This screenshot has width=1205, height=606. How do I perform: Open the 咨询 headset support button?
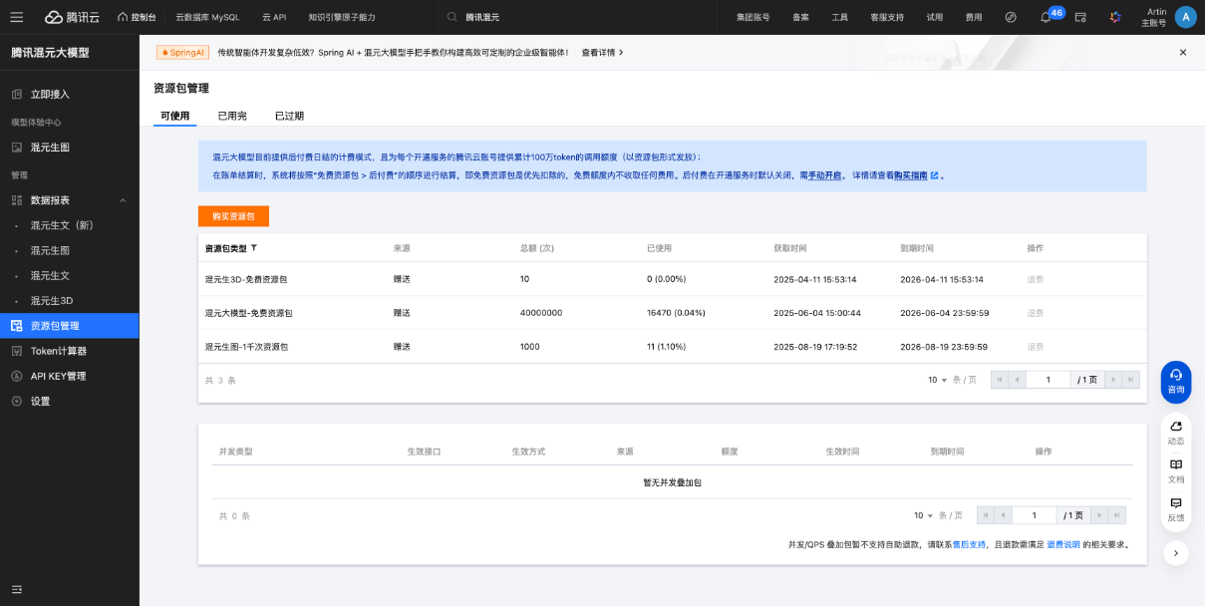coord(1176,382)
